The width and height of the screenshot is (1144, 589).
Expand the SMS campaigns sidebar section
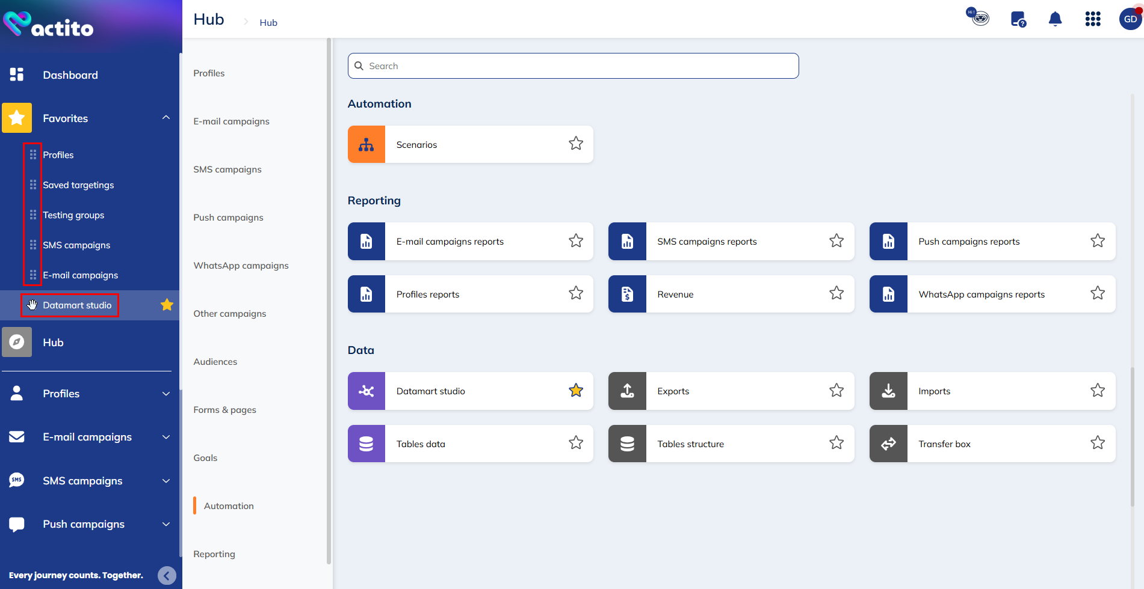pos(165,481)
